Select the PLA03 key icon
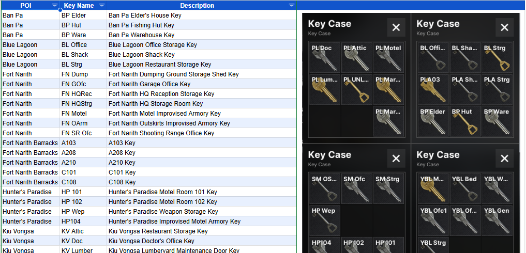This screenshot has width=526, height=253. [433, 89]
